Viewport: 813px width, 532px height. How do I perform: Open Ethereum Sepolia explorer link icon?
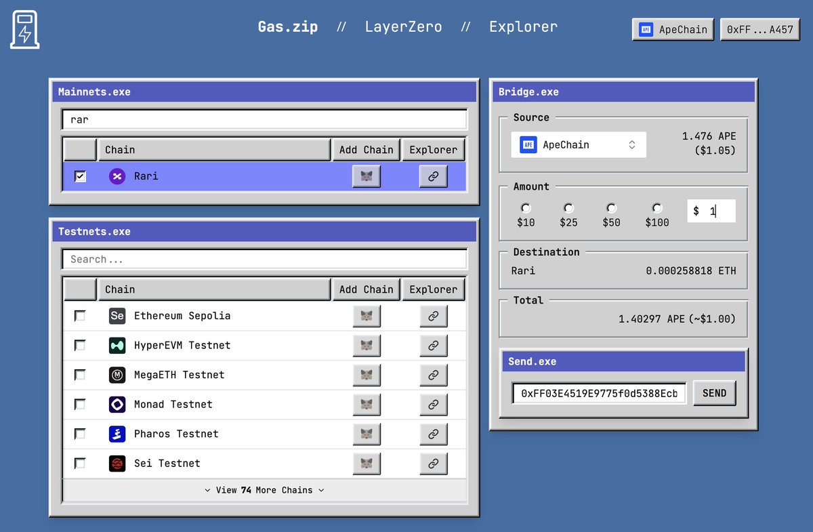434,316
